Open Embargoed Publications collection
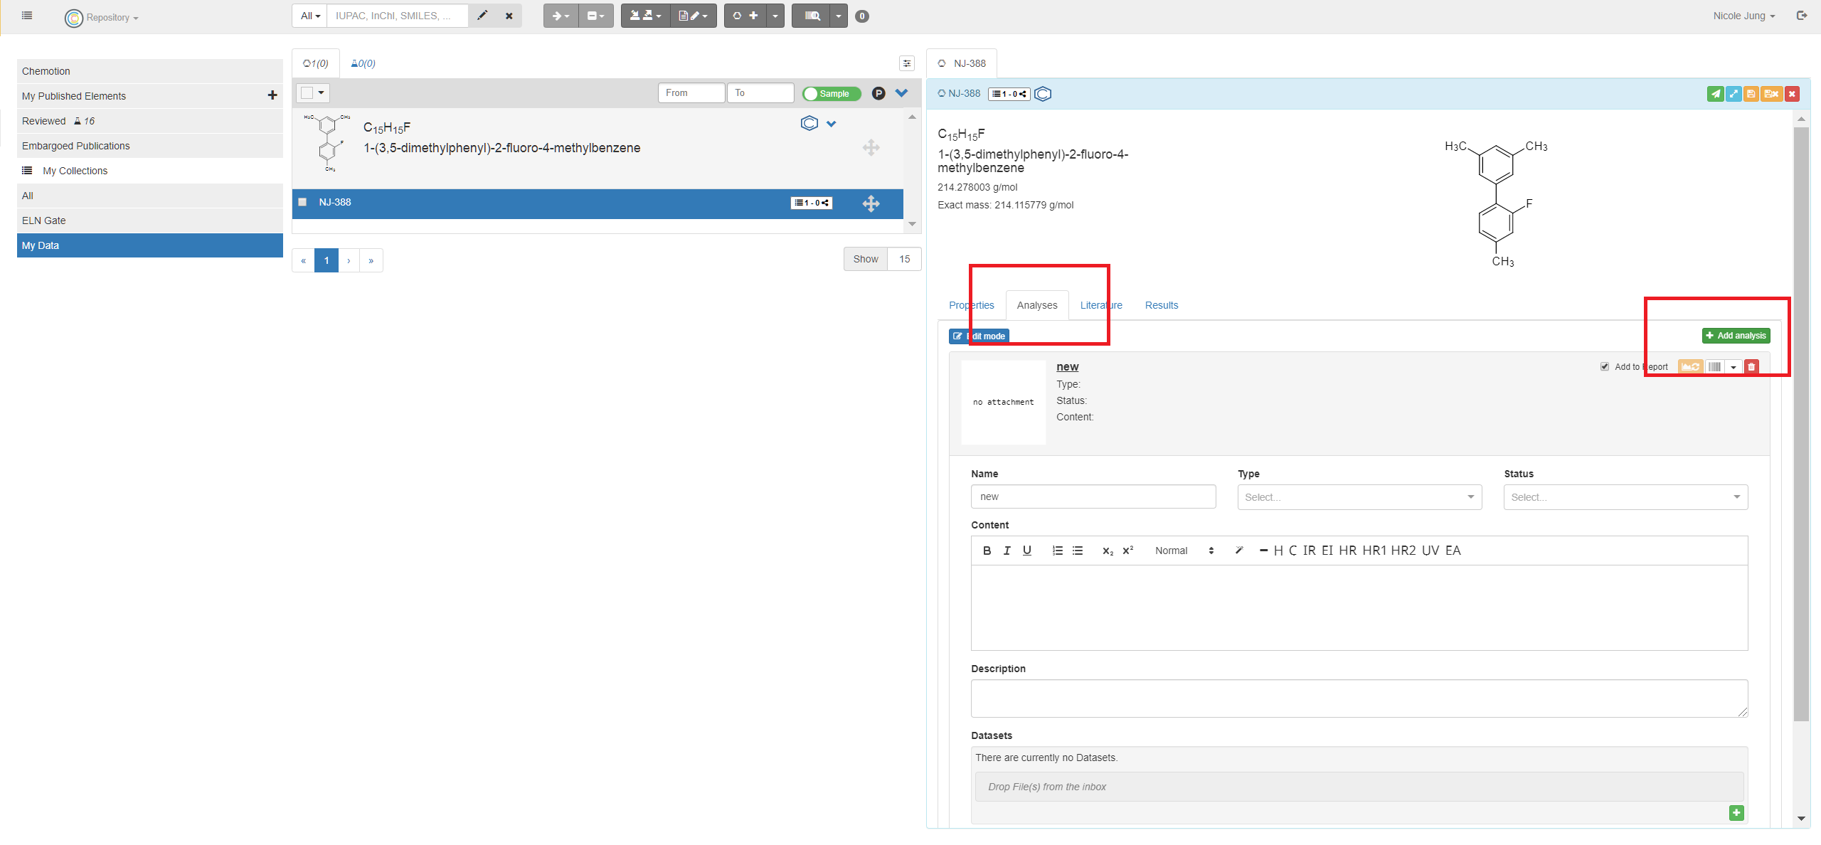The width and height of the screenshot is (1821, 845). (76, 146)
